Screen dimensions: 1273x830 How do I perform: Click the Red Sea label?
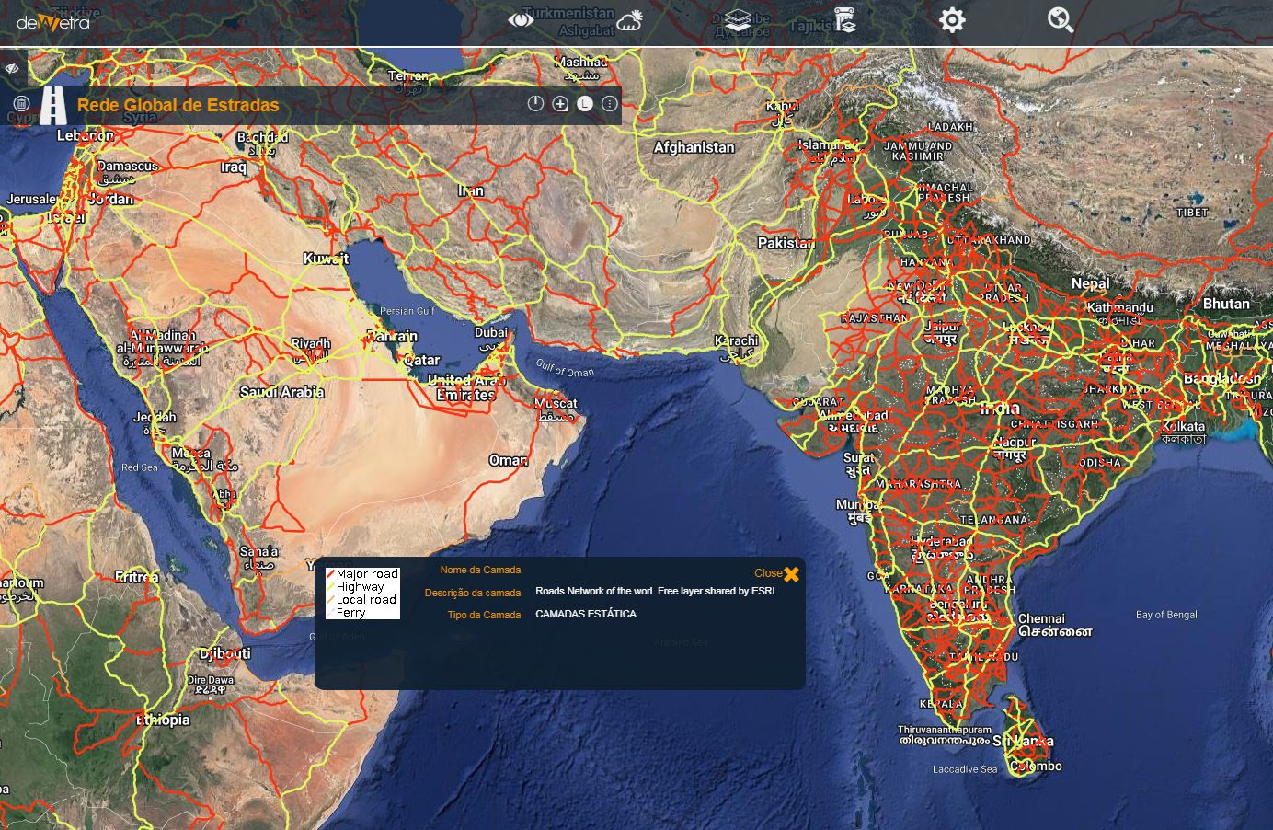[140, 467]
